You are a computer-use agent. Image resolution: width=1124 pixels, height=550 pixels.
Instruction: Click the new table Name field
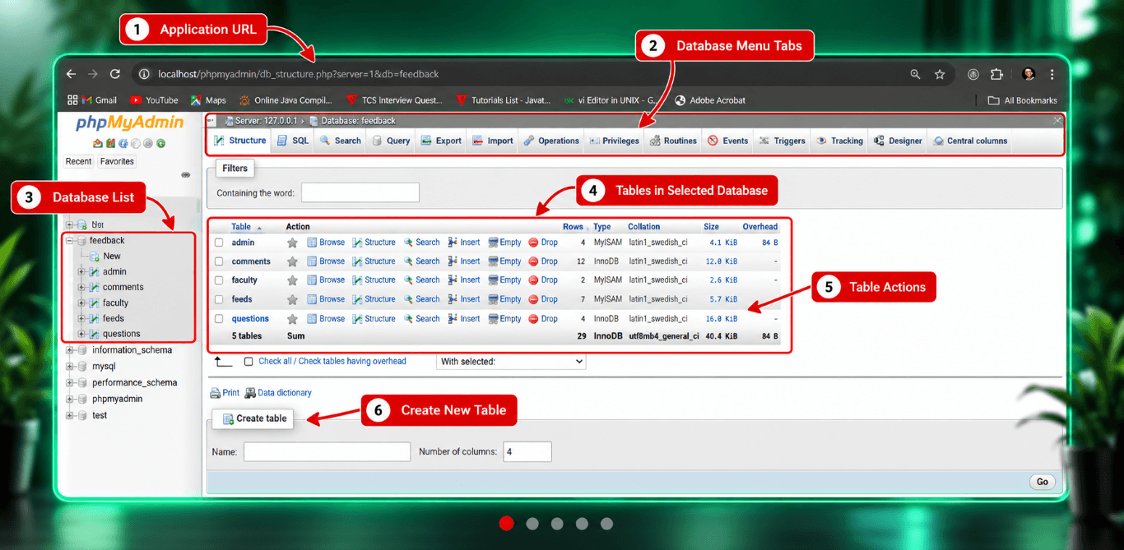click(x=327, y=451)
